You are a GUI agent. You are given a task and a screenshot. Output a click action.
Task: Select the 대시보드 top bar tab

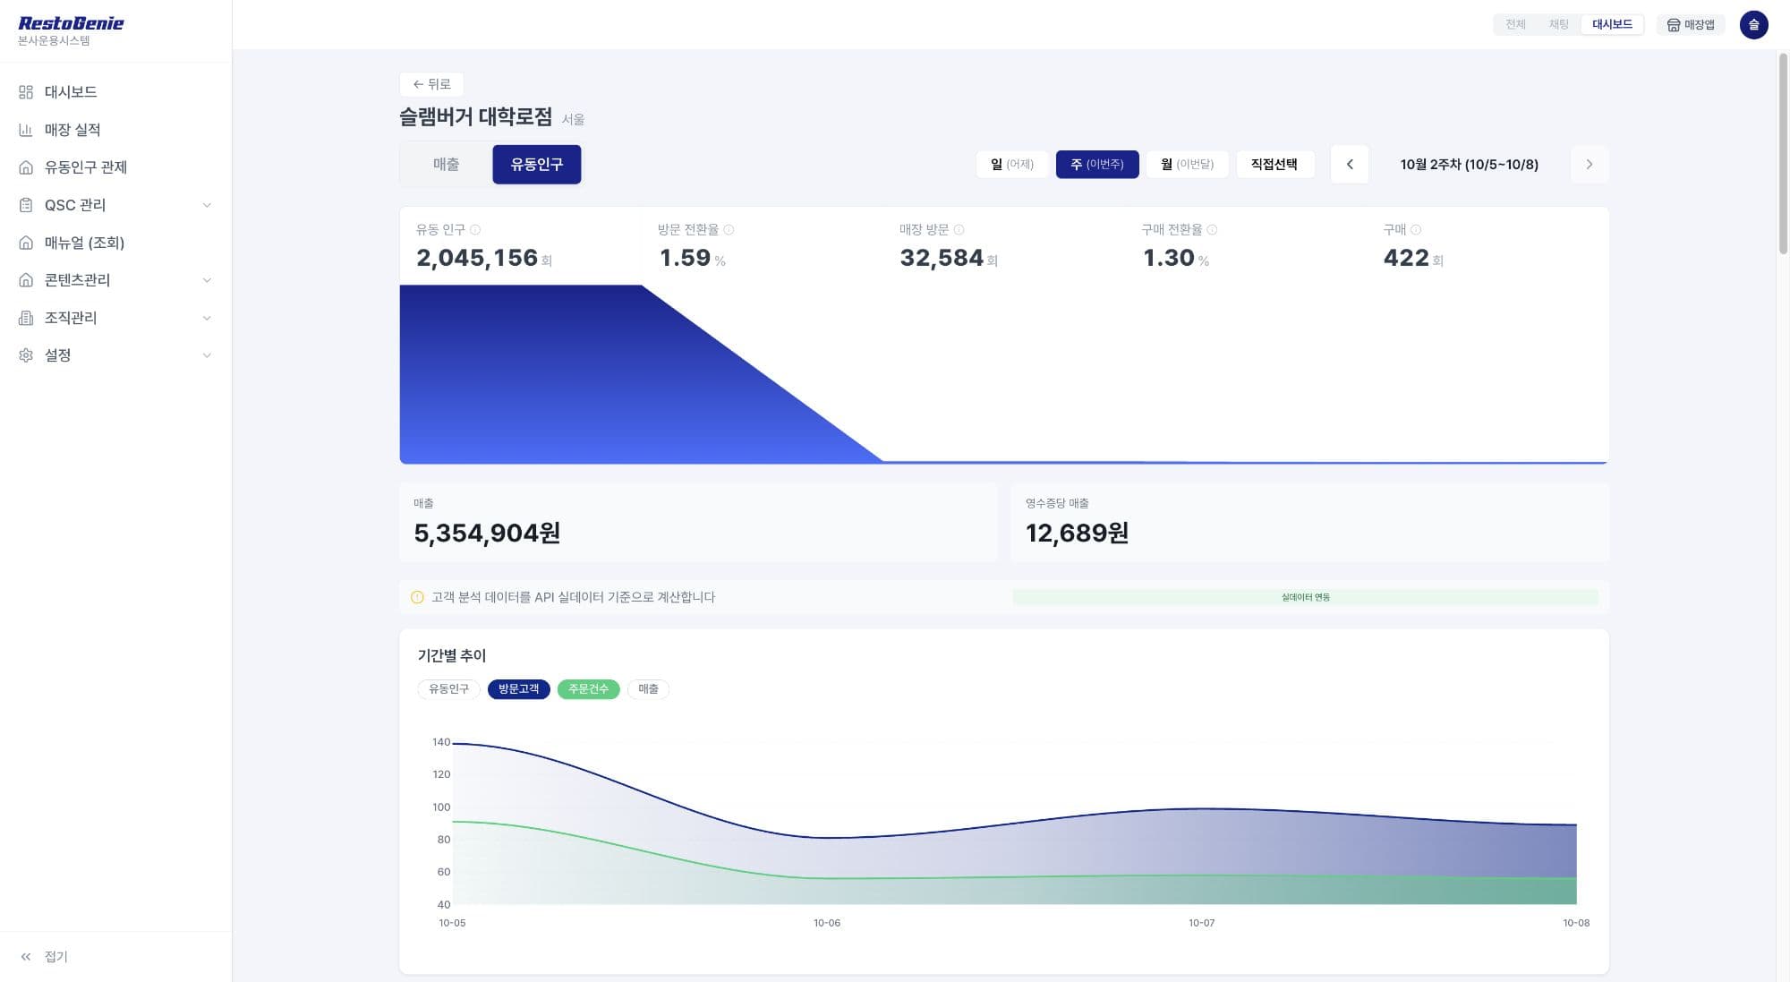click(1612, 25)
